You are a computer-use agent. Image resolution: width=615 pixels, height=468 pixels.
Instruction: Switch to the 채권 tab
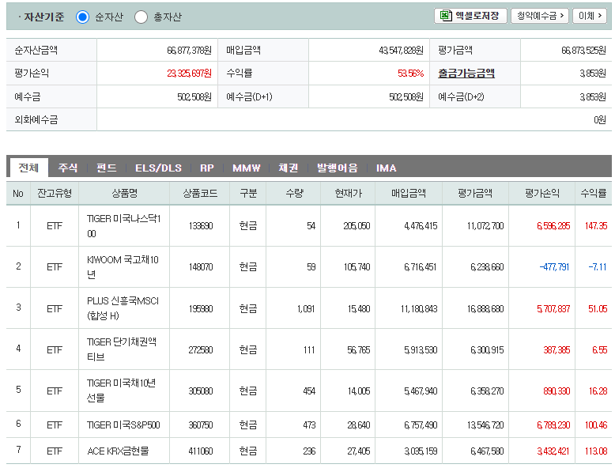[x=289, y=168]
